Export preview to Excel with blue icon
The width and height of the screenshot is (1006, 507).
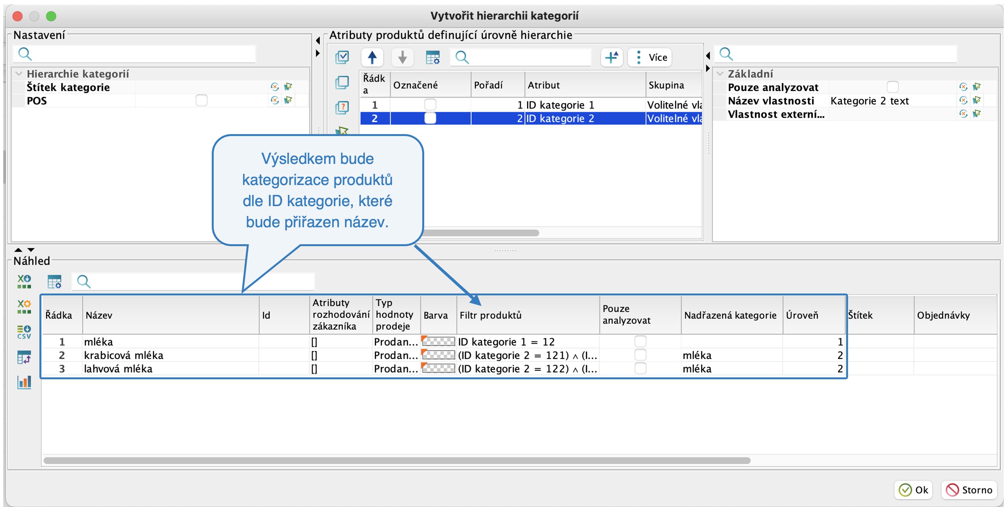click(x=24, y=281)
